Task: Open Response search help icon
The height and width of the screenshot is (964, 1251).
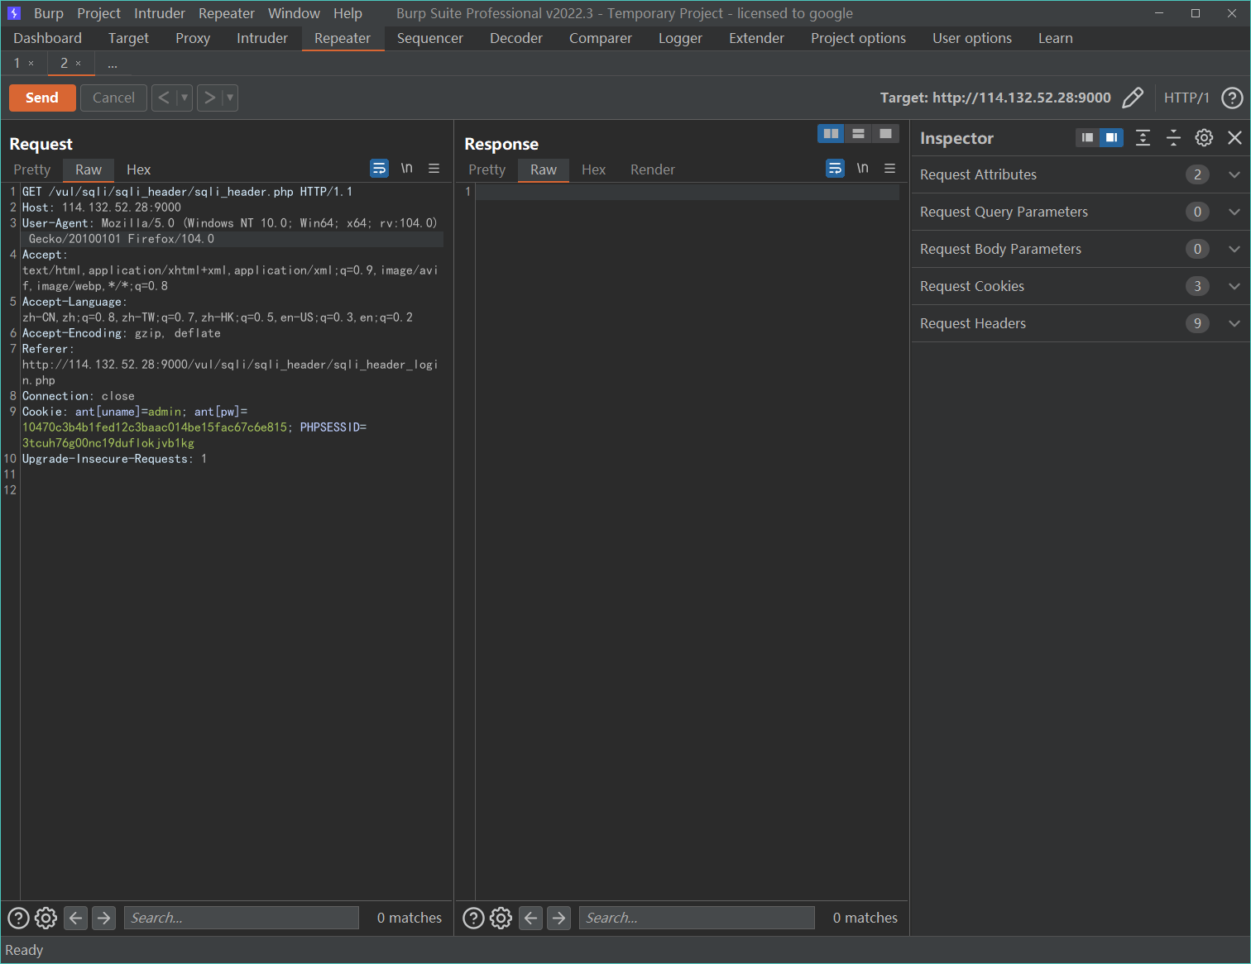Action: [x=473, y=918]
